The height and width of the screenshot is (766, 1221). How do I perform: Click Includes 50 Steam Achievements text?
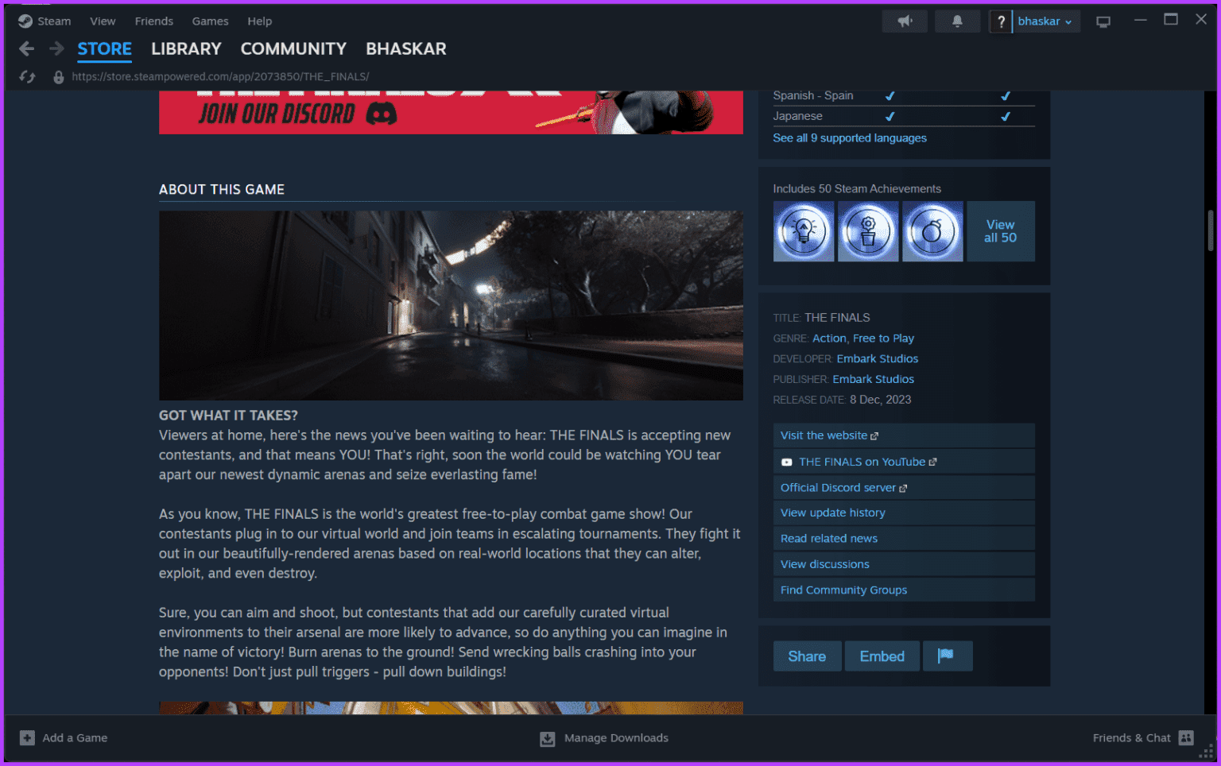(857, 189)
